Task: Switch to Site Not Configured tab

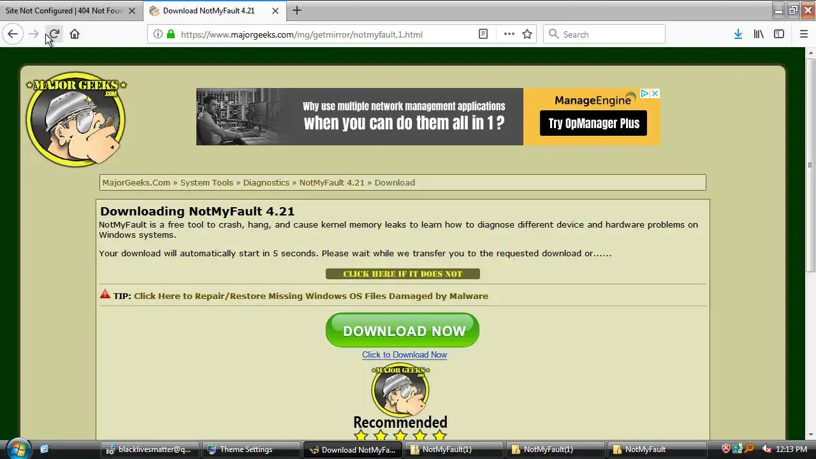Action: click(64, 11)
